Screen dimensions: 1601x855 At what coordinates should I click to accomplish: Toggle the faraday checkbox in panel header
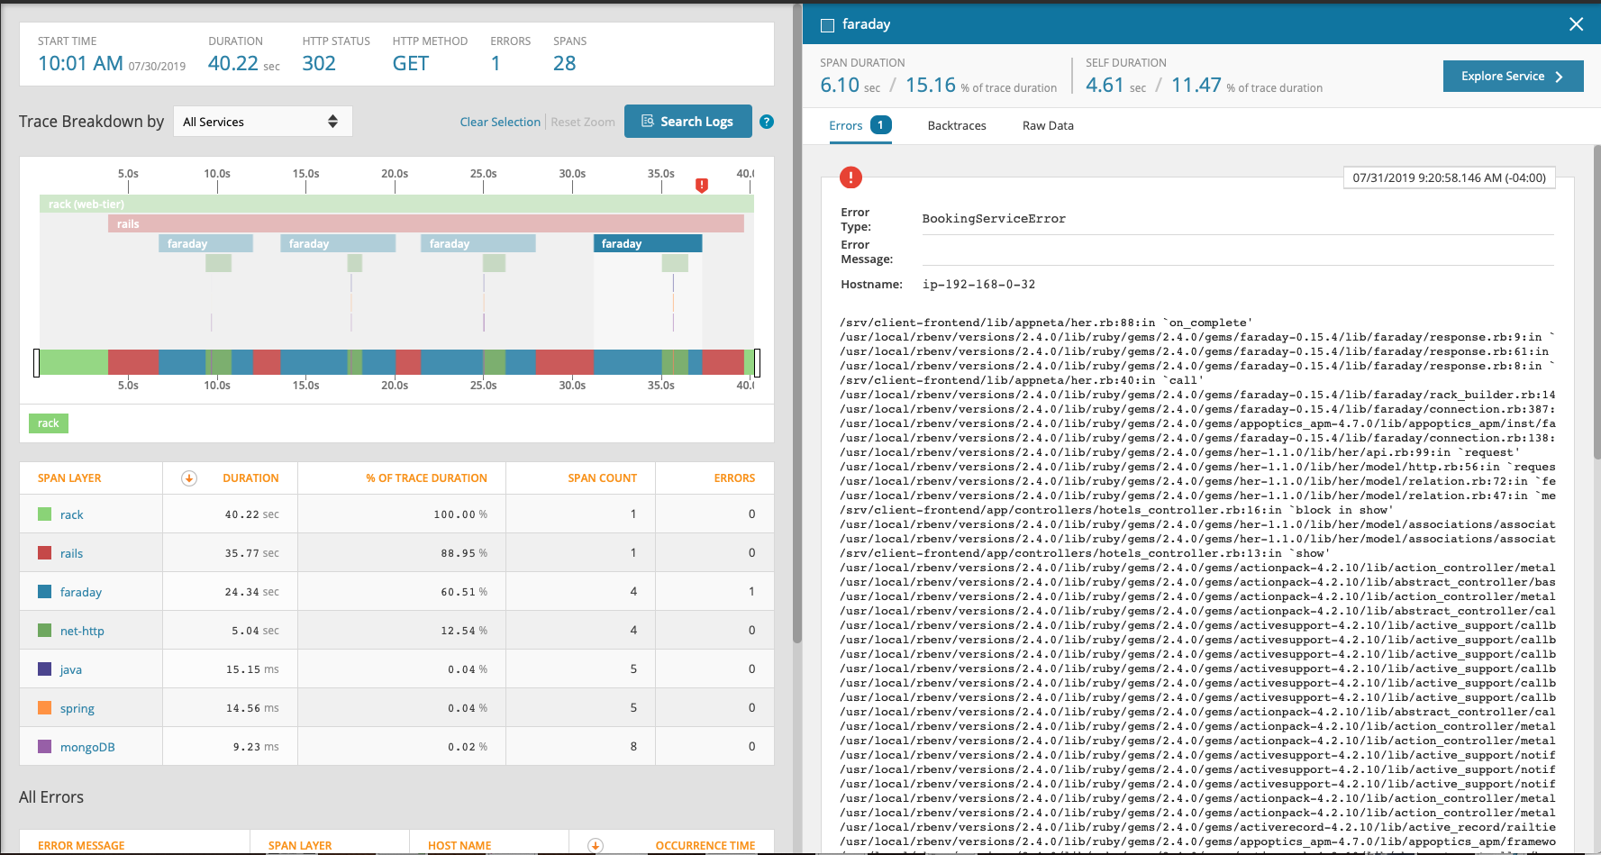[x=827, y=25]
